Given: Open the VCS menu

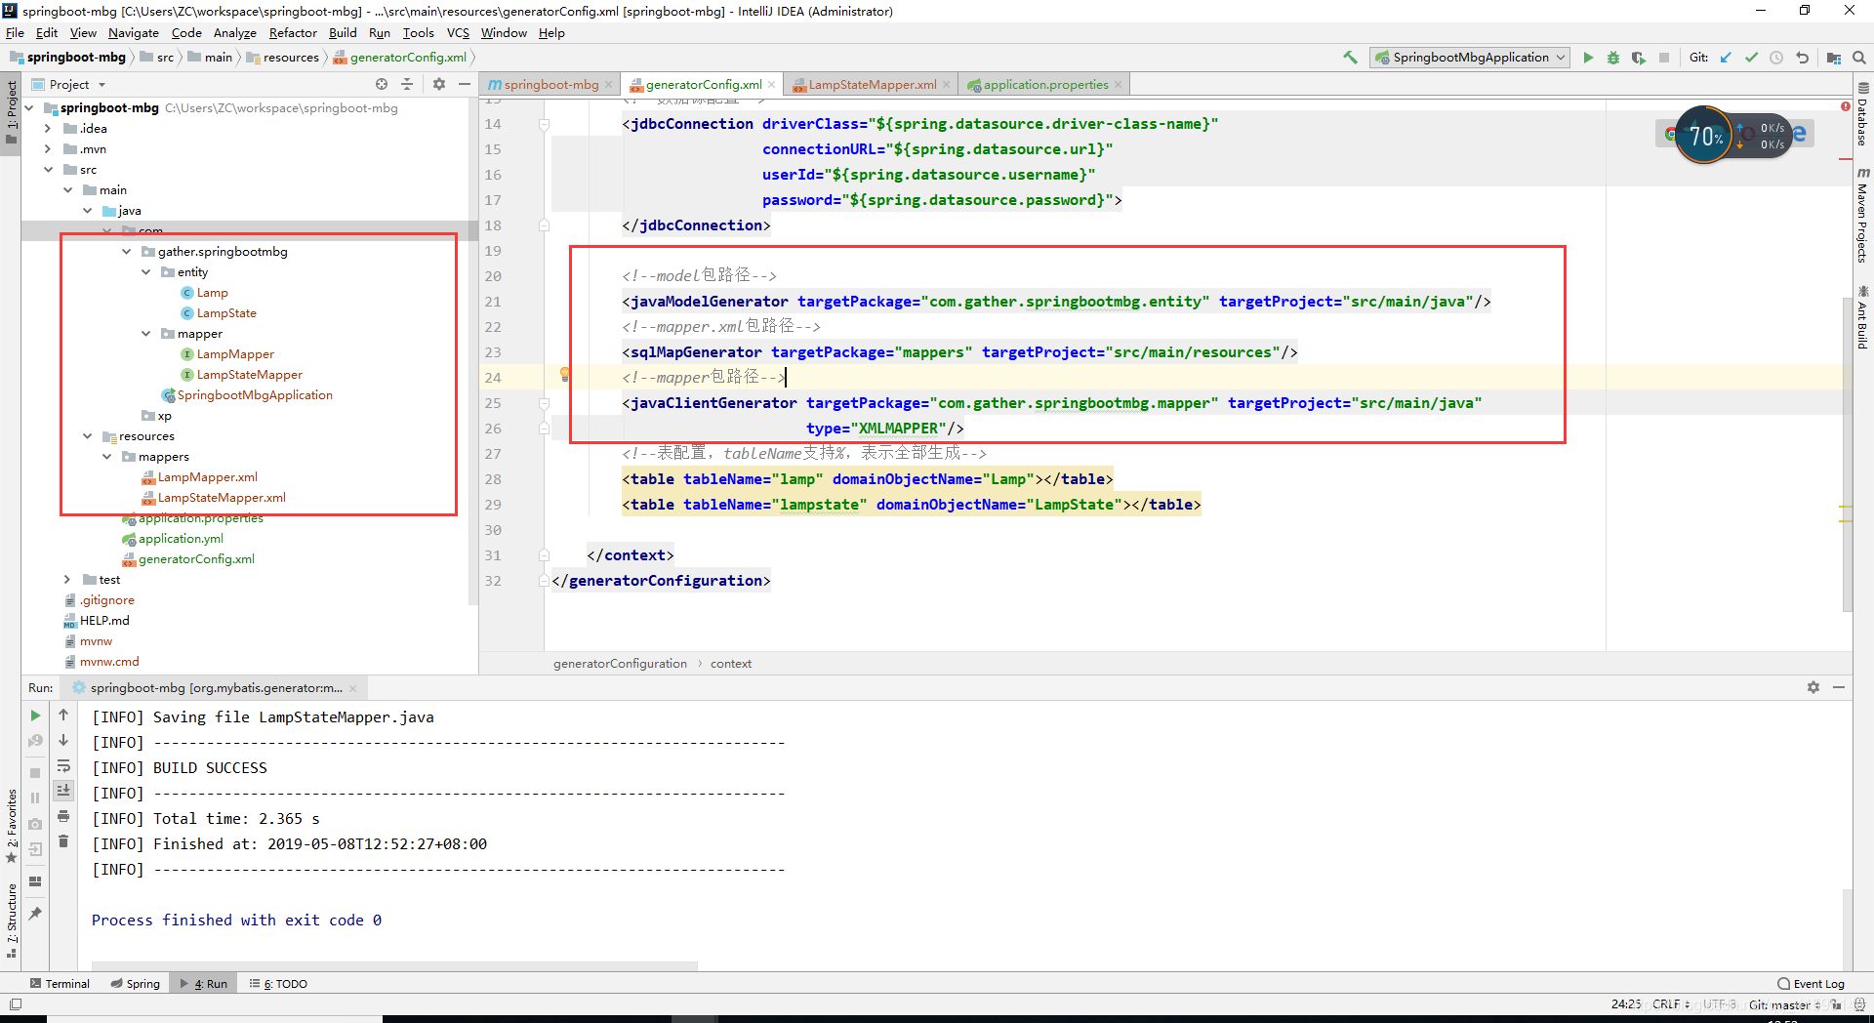Looking at the screenshot, I should click(x=458, y=32).
